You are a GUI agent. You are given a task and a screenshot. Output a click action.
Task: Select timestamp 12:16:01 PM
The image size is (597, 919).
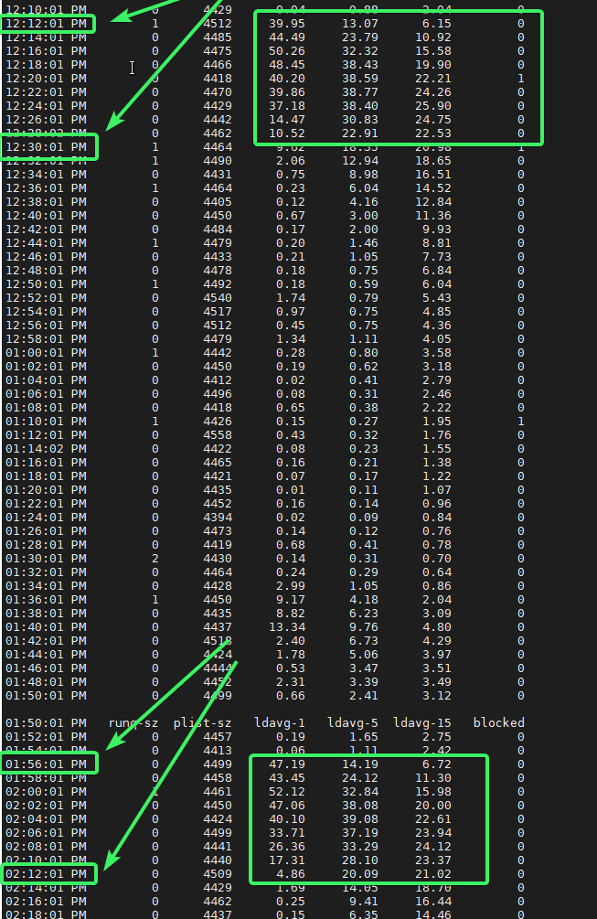(x=46, y=51)
